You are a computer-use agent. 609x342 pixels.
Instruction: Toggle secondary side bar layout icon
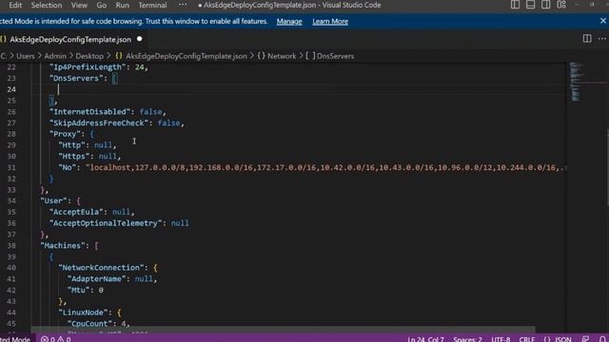click(x=545, y=5)
